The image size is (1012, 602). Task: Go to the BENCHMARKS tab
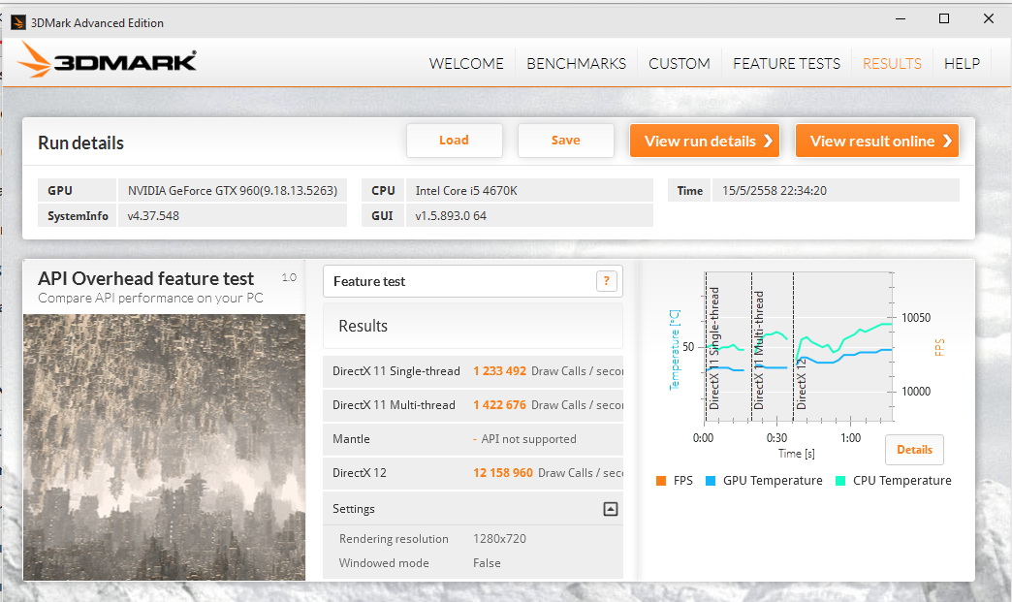coord(577,64)
